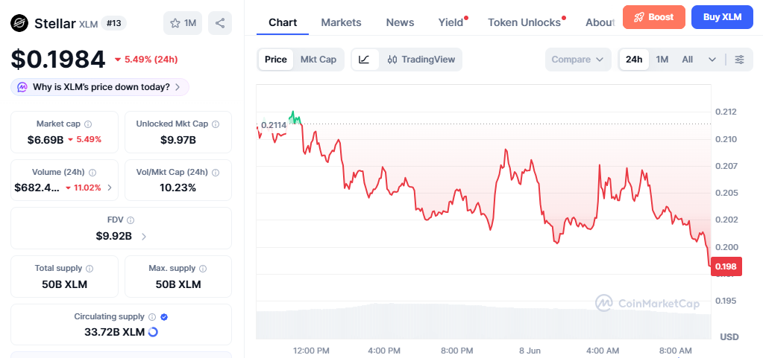Viewport: 763px width, 358px height.
Task: Click the volume histogram area under chart
Action: pyautogui.click(x=483, y=321)
